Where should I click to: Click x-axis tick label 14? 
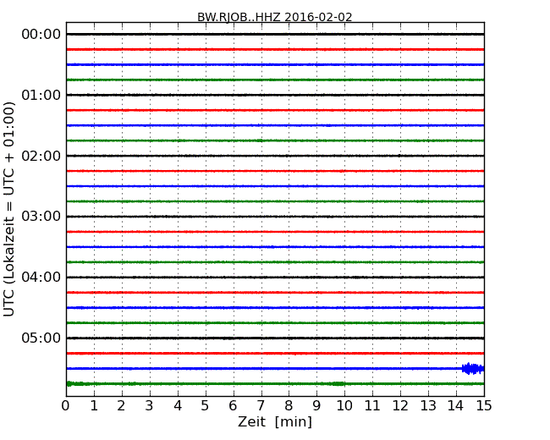456,406
